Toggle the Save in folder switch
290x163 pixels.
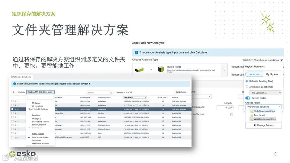[248, 98]
